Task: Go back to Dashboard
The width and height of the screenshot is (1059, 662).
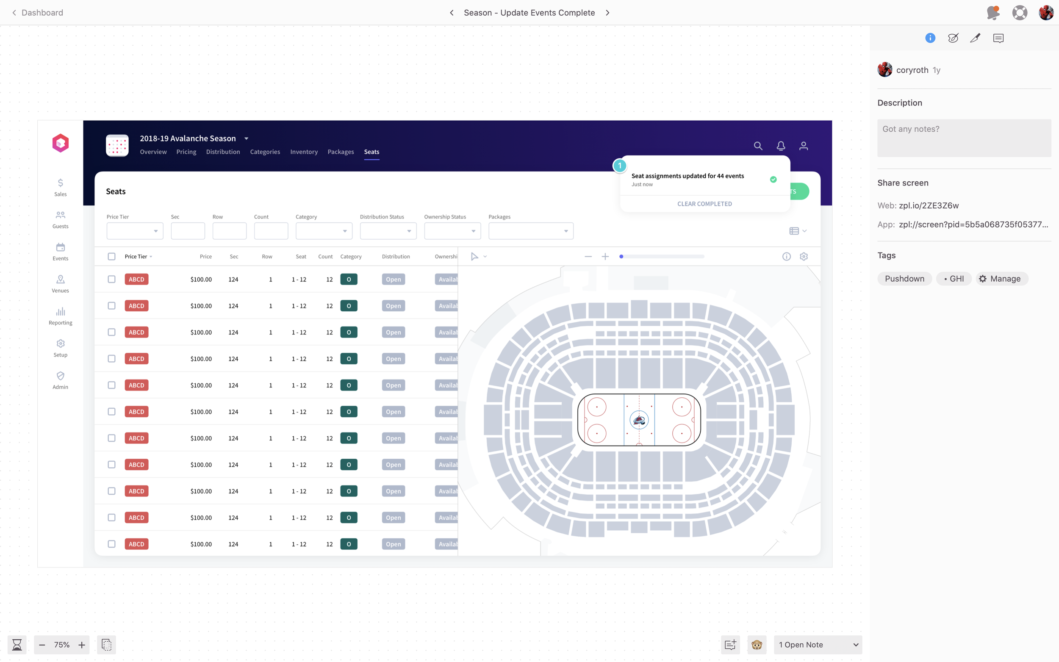Action: coord(38,13)
